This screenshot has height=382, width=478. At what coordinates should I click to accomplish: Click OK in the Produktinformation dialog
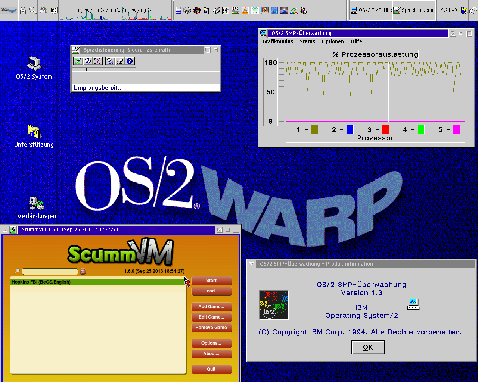[x=368, y=347]
